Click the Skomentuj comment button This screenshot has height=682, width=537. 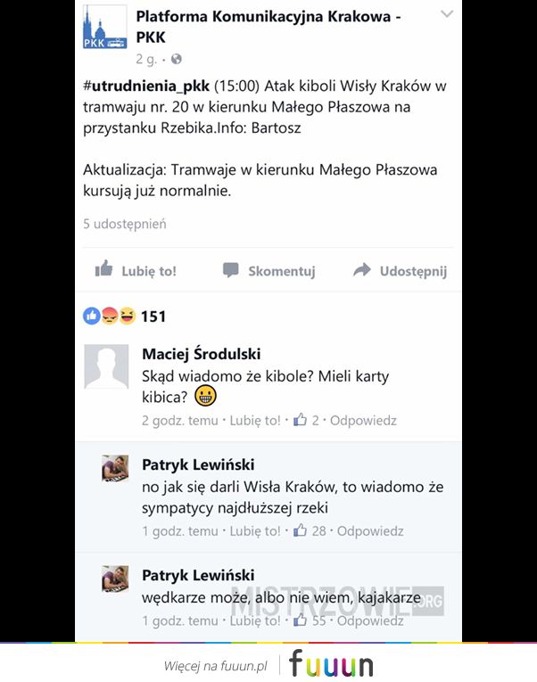point(268,270)
